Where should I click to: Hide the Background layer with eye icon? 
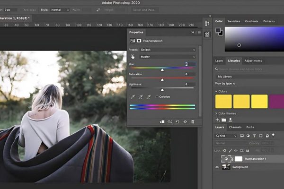[x=218, y=167]
